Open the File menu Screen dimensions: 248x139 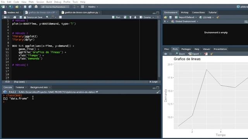[3, 2]
